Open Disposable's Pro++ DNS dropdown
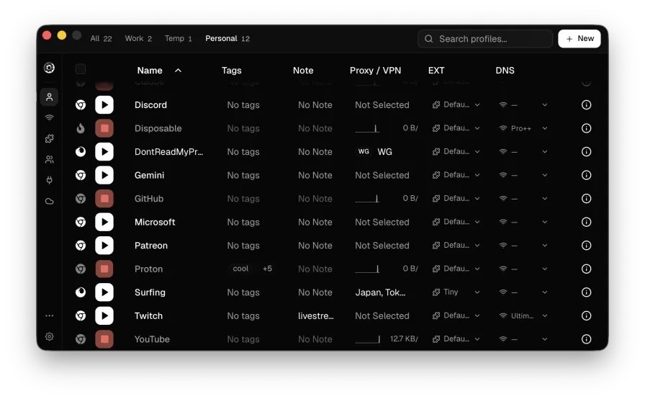Image resolution: width=645 pixels, height=399 pixels. coord(523,128)
